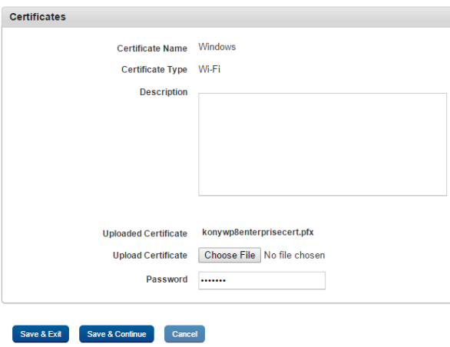
Task: Click the Certificate Name label
Action: (152, 48)
